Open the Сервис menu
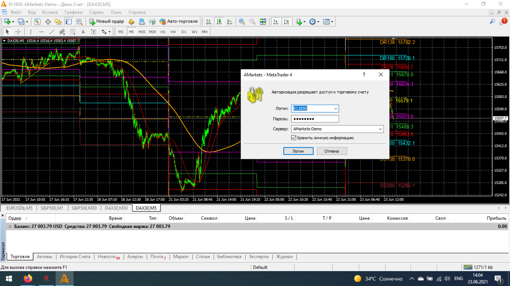510x286 pixels. 96,12
